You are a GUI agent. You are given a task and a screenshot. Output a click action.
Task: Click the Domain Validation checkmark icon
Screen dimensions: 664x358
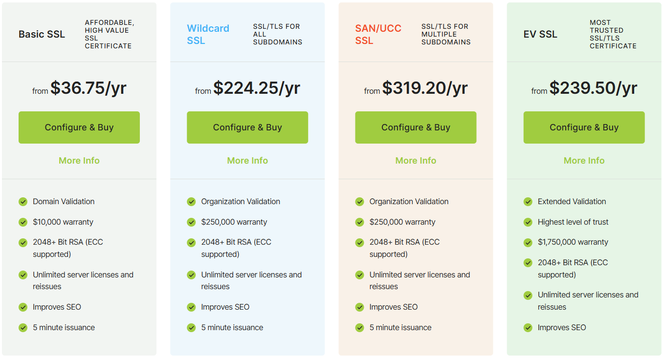(23, 202)
